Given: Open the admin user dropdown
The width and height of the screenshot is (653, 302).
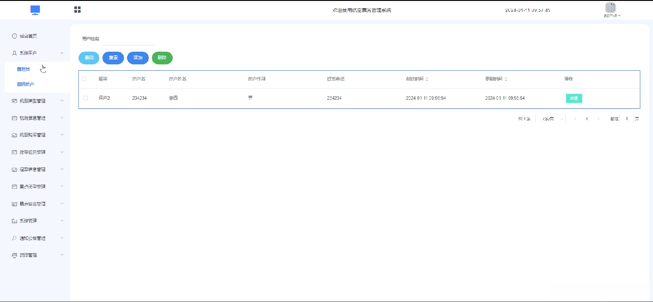Looking at the screenshot, I should tap(612, 16).
